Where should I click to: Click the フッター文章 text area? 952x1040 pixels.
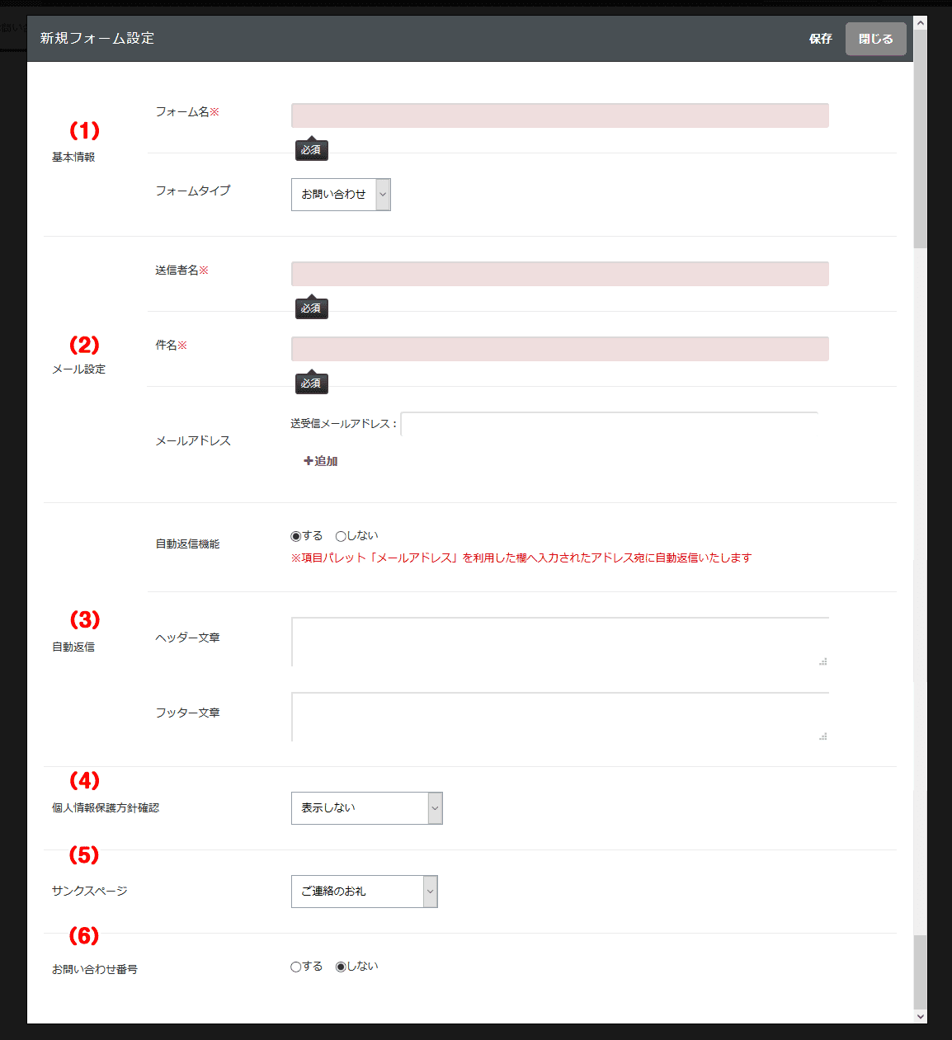[559, 717]
